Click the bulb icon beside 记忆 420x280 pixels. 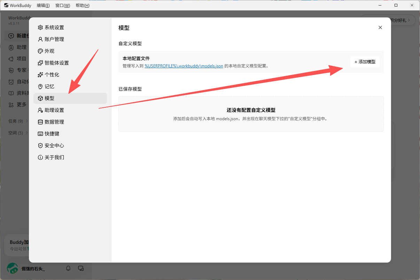click(x=40, y=87)
